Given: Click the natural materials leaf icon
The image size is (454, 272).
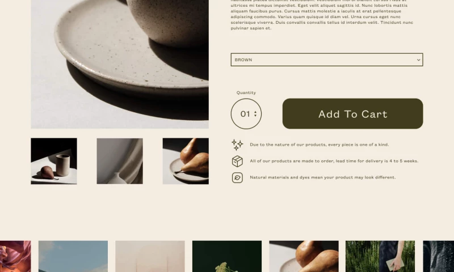Looking at the screenshot, I should [237, 177].
